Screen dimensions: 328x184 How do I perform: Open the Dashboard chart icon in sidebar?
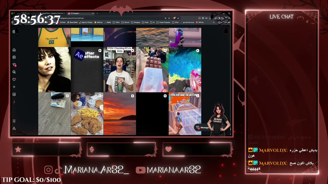(x=14, y=94)
